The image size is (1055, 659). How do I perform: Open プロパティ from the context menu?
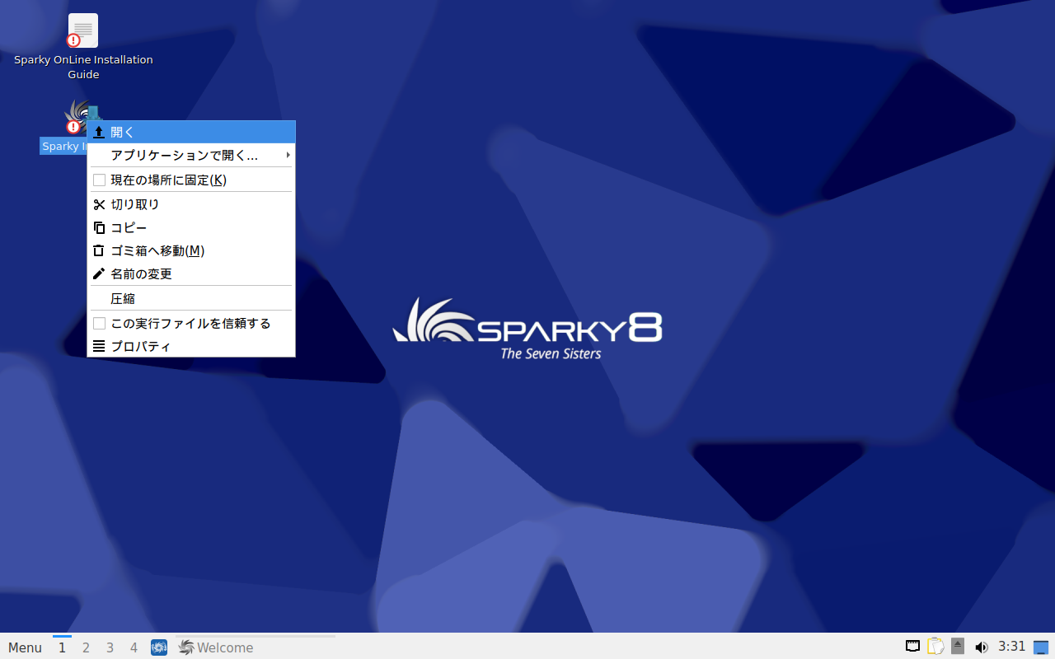[x=191, y=346]
